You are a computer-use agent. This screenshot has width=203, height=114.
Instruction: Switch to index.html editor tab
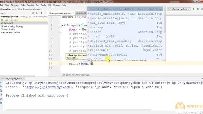(x=82, y=13)
